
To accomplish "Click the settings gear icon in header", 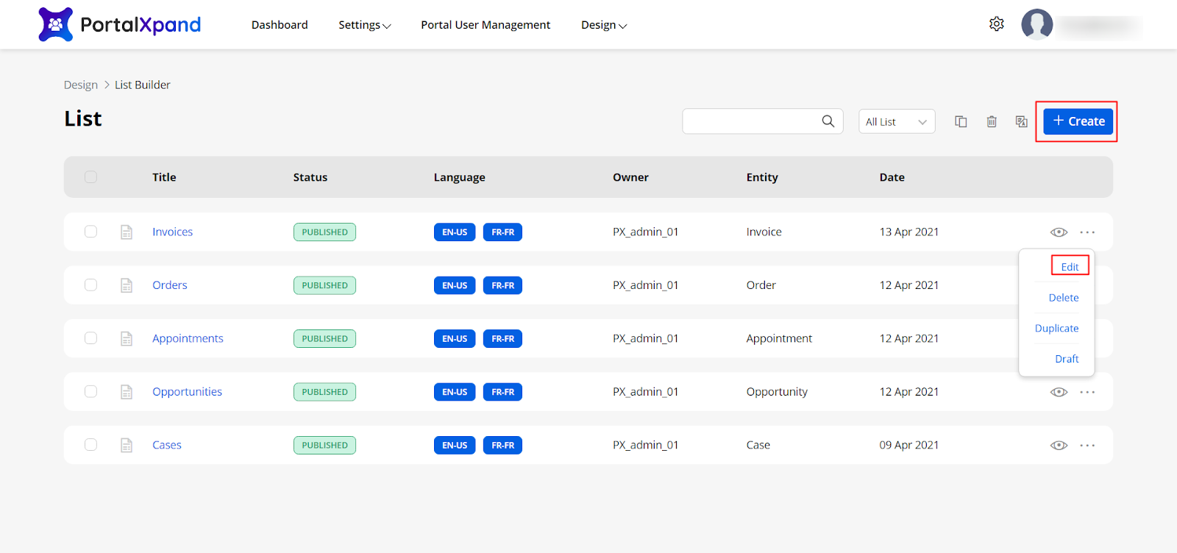I will [996, 24].
